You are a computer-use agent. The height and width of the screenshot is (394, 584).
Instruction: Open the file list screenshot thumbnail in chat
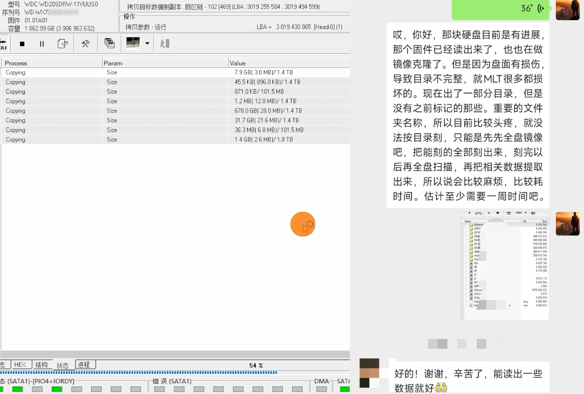pos(505,266)
